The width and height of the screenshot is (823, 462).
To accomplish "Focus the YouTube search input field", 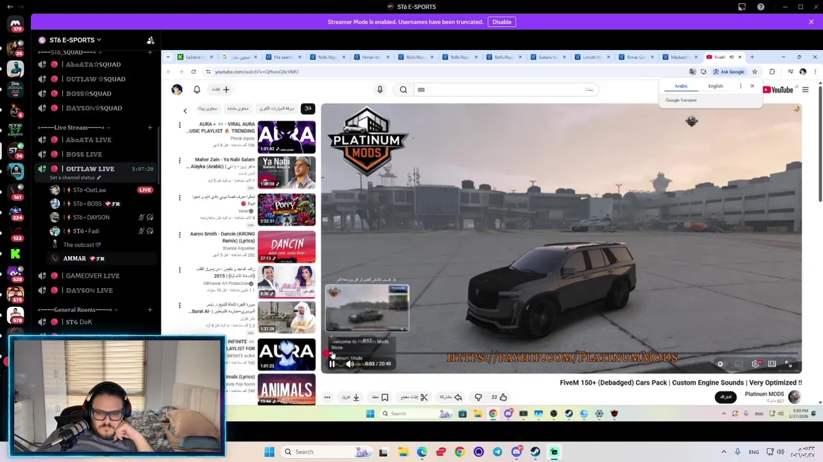I will (x=506, y=90).
